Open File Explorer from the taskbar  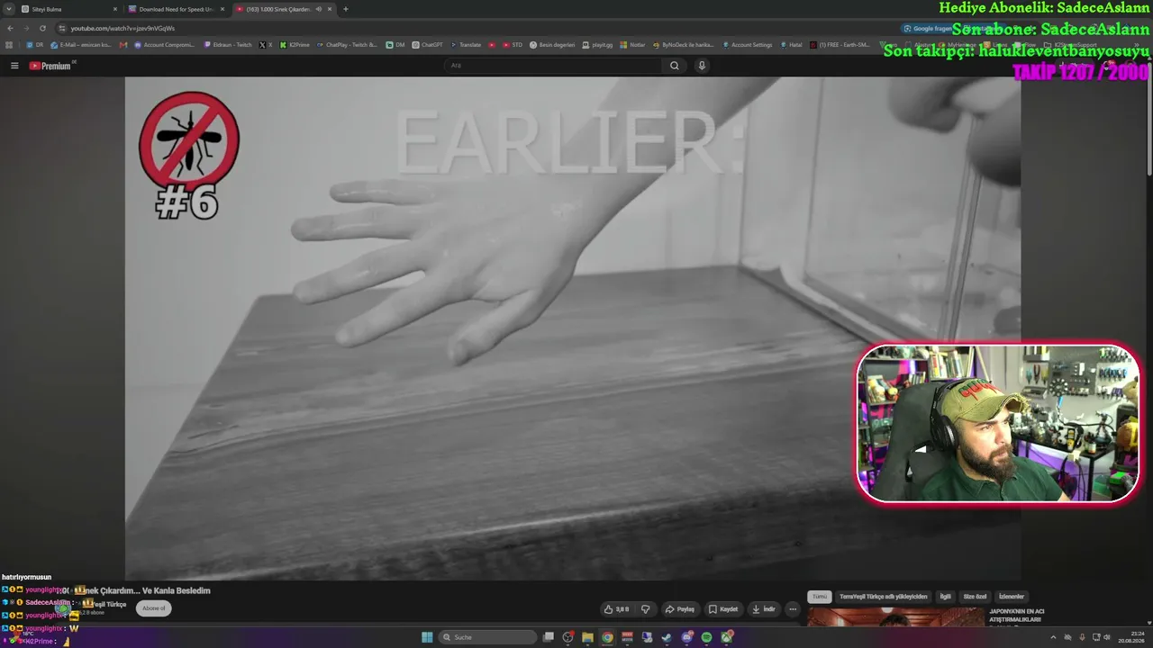(587, 637)
